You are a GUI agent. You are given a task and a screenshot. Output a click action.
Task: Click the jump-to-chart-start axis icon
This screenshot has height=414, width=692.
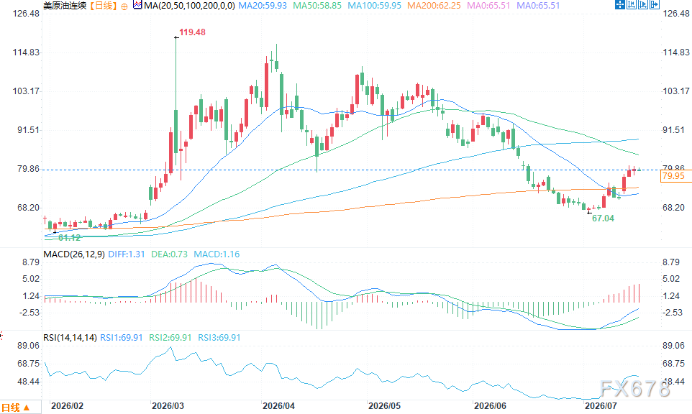(x=632, y=4)
